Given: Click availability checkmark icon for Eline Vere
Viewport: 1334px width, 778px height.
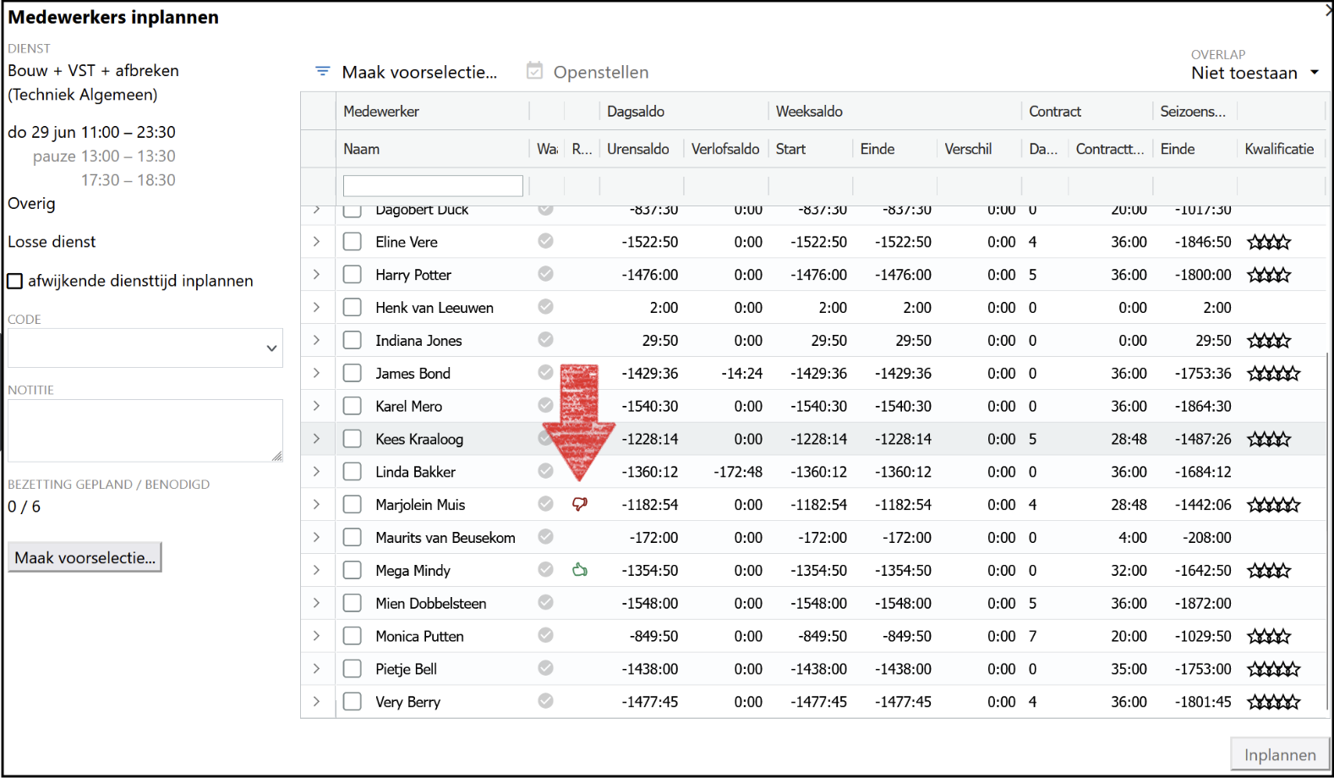Looking at the screenshot, I should [x=546, y=241].
